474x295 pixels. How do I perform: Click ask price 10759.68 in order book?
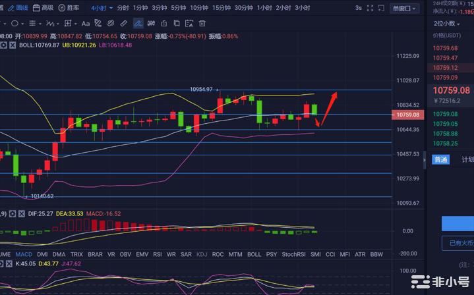445,48
